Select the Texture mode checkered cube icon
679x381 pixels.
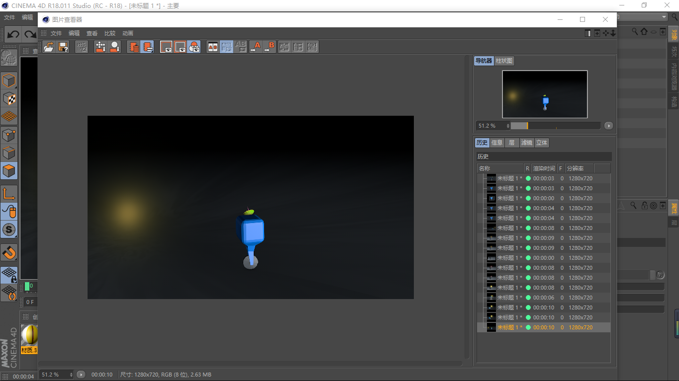9,98
